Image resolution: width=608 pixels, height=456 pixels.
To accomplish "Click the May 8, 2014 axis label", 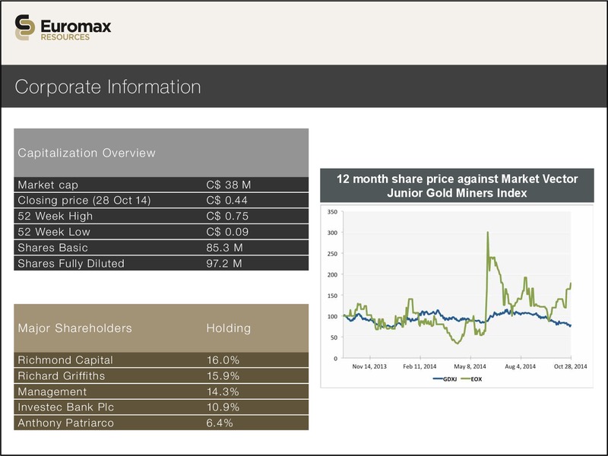I will coord(470,366).
